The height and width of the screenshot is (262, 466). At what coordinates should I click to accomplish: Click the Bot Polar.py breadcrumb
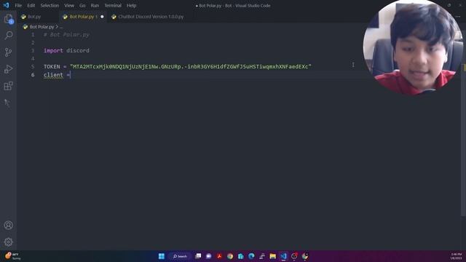[42, 27]
